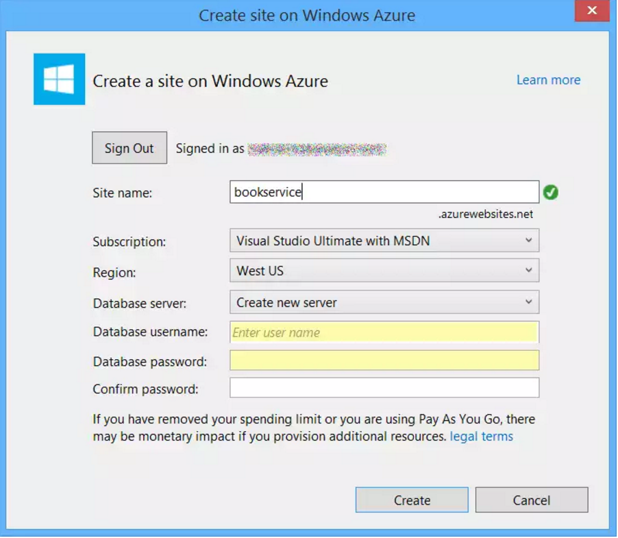This screenshot has height=538, width=618.
Task: Focus the Database password field
Action: (x=384, y=360)
